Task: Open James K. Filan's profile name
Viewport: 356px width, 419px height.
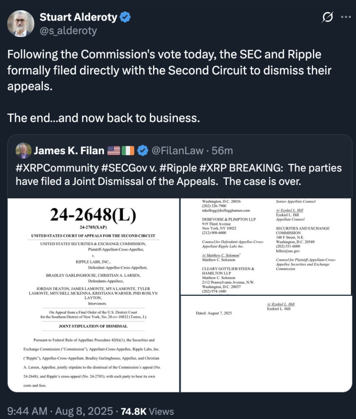Action: 69,151
